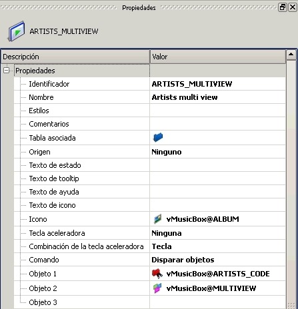Select the Objeto 3 property label

point(43,302)
